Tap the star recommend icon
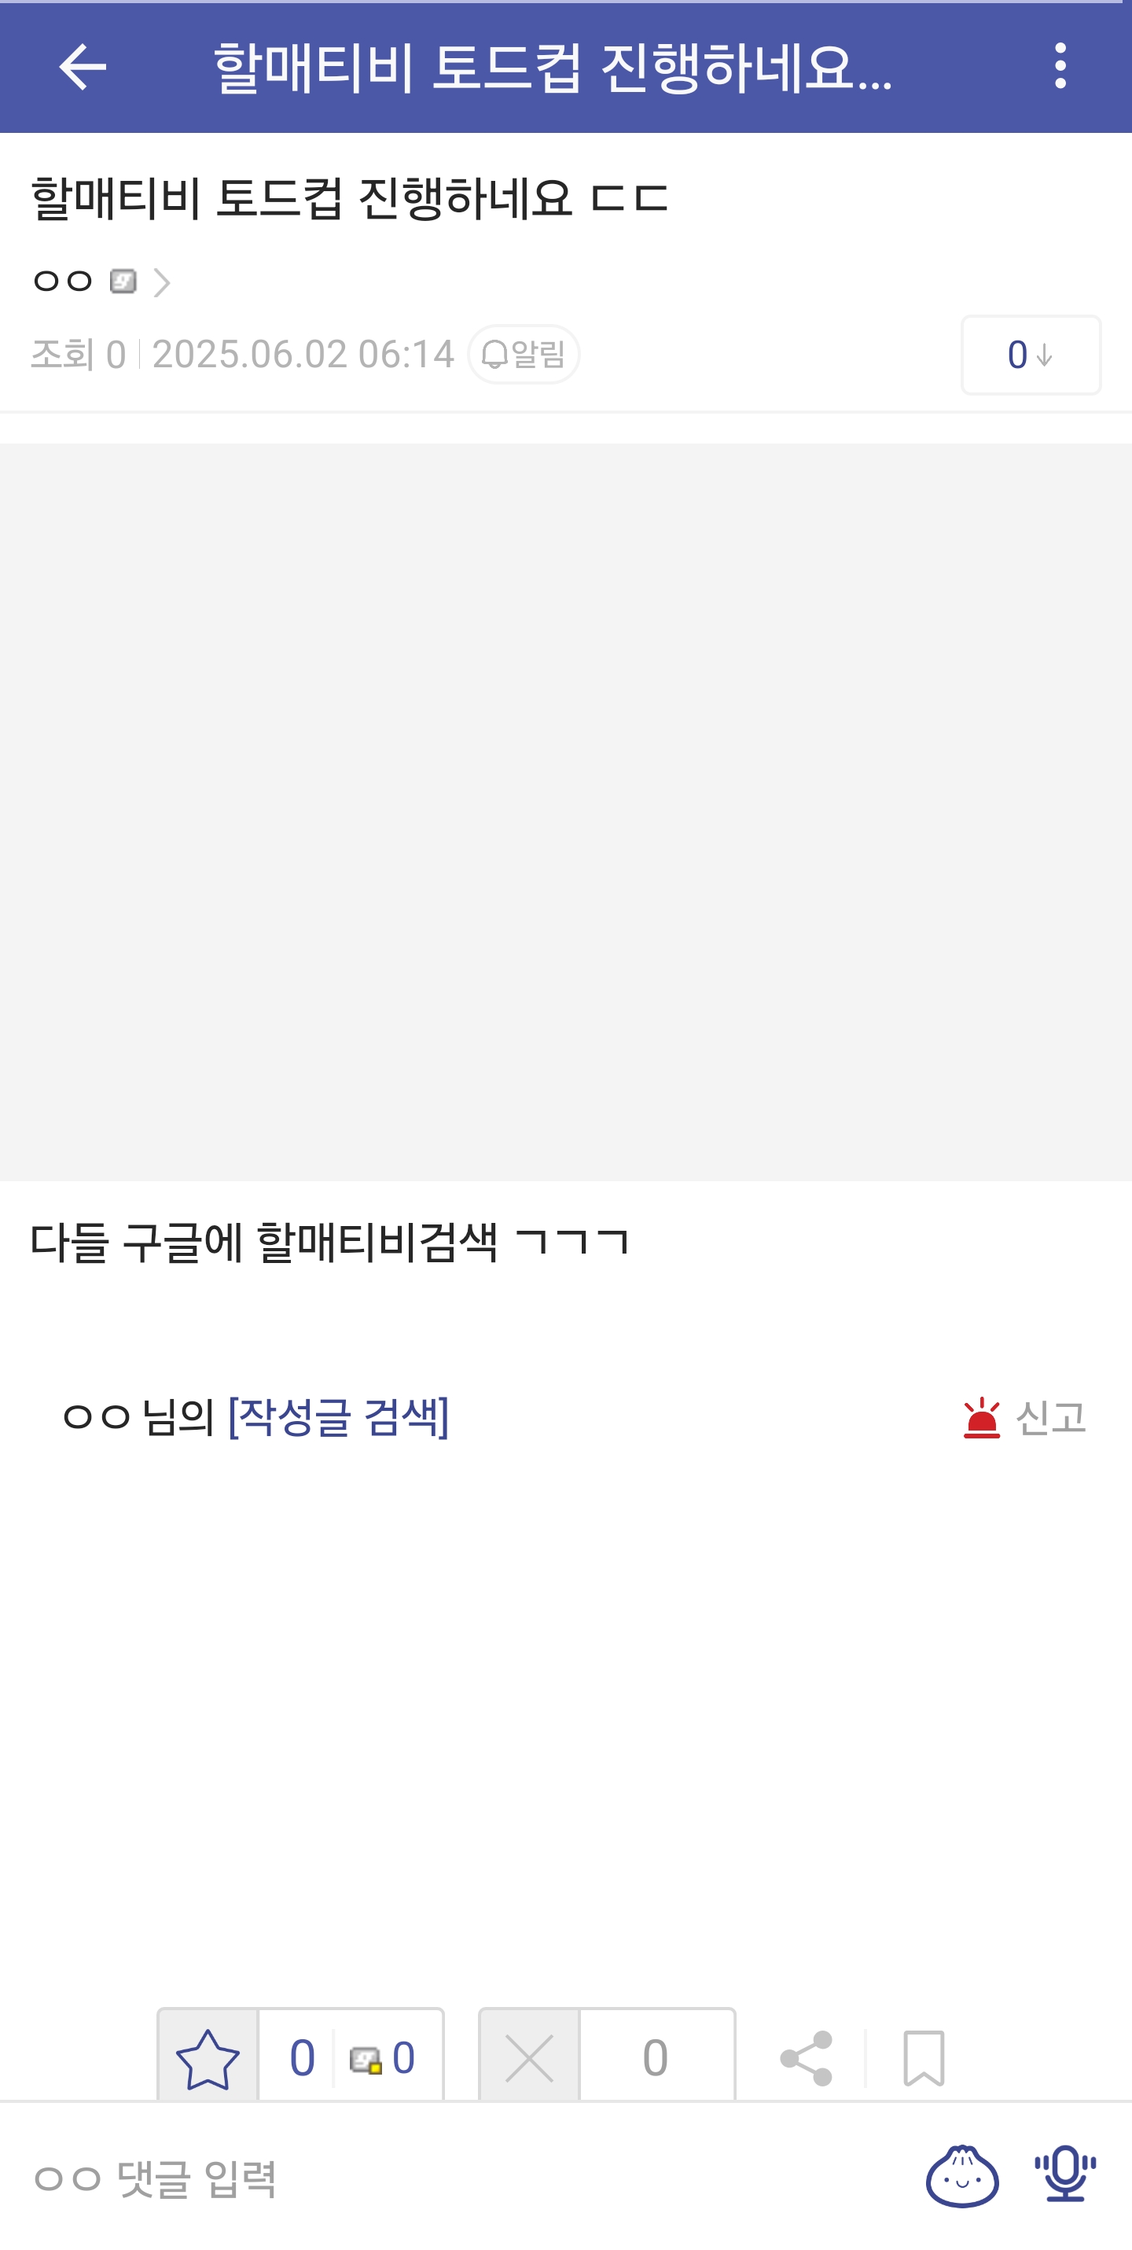This screenshot has height=2250, width=1132. point(208,2058)
